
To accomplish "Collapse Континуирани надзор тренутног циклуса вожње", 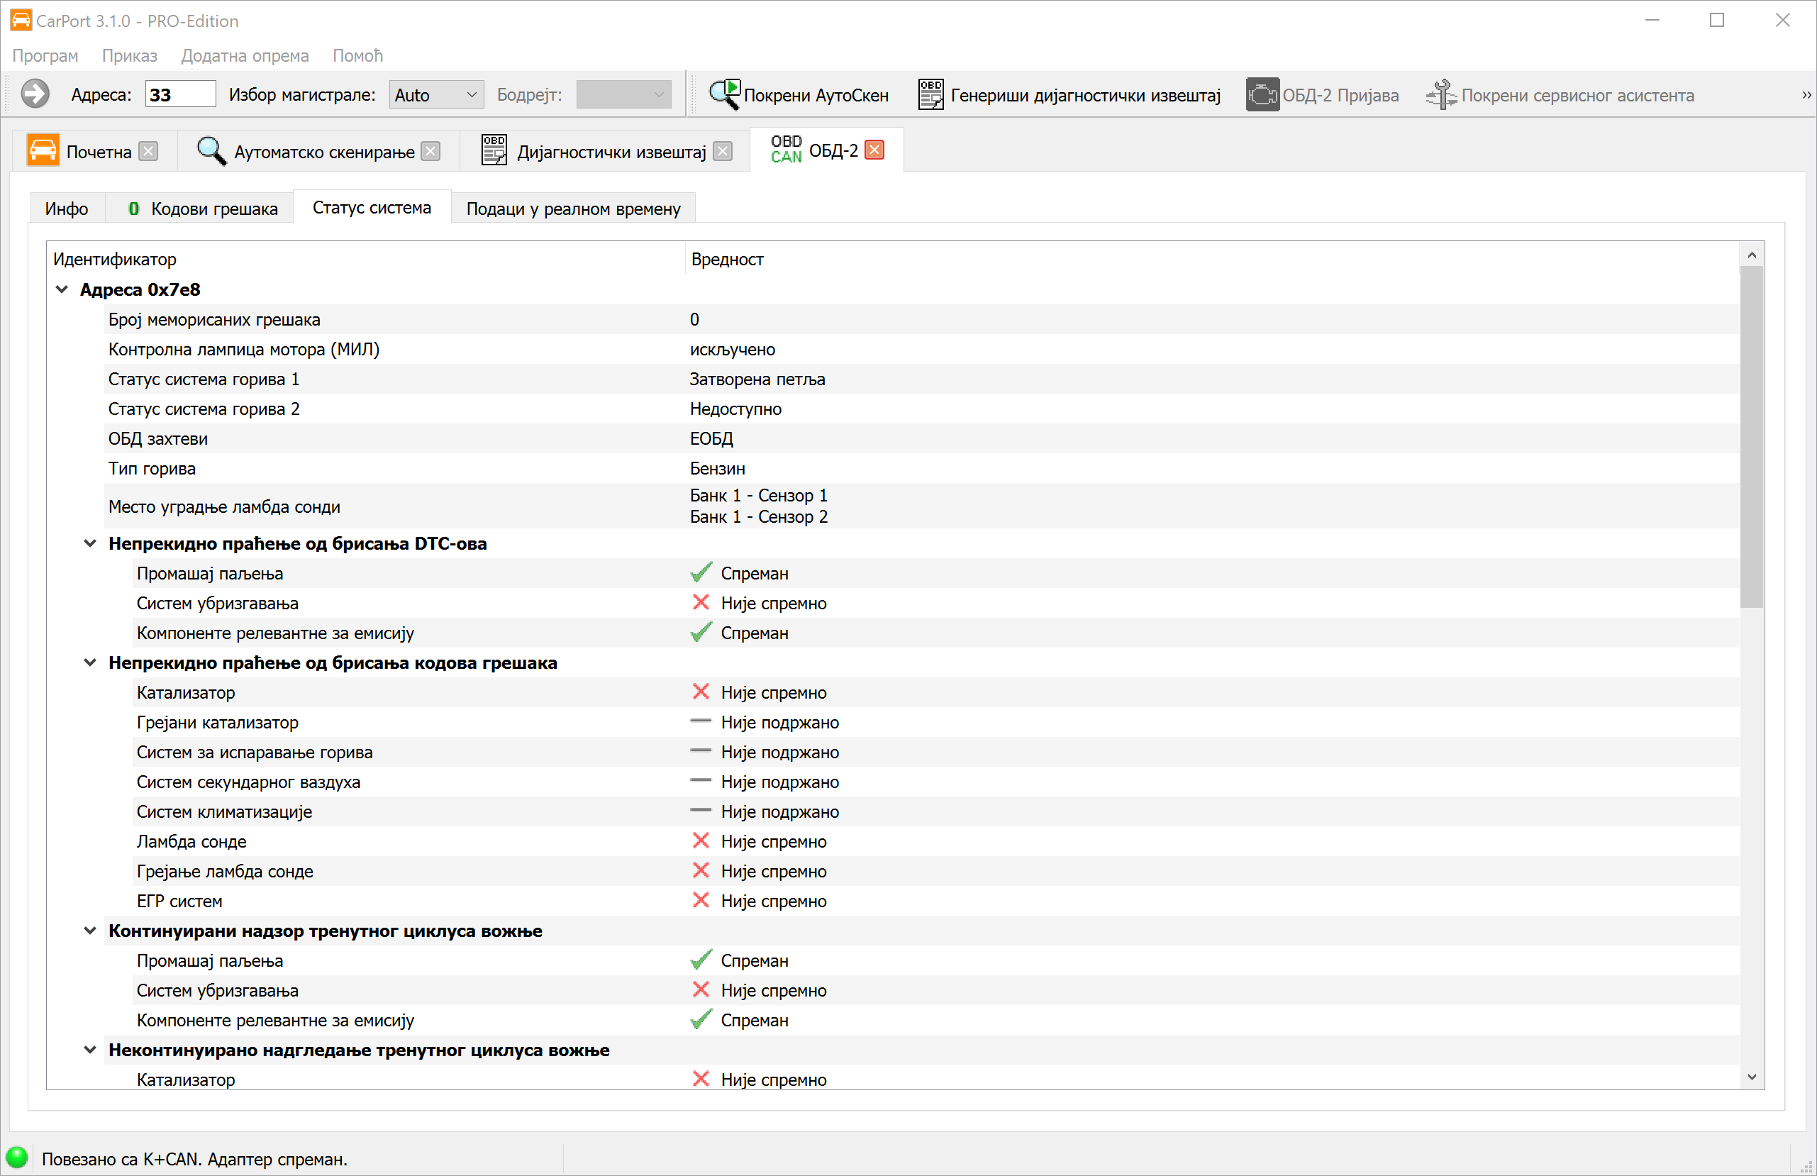I will (x=90, y=930).
